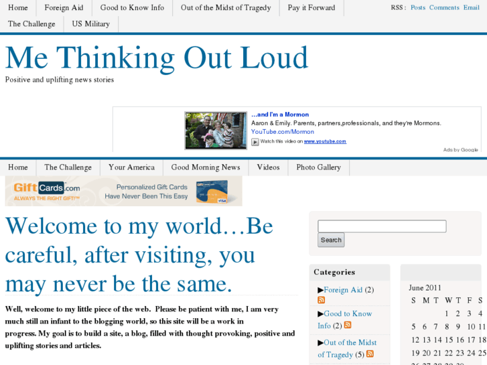Image resolution: width=487 pixels, height=365 pixels.
Task: Click calendar date 15 in June 2011
Action: pyautogui.click(x=449, y=340)
